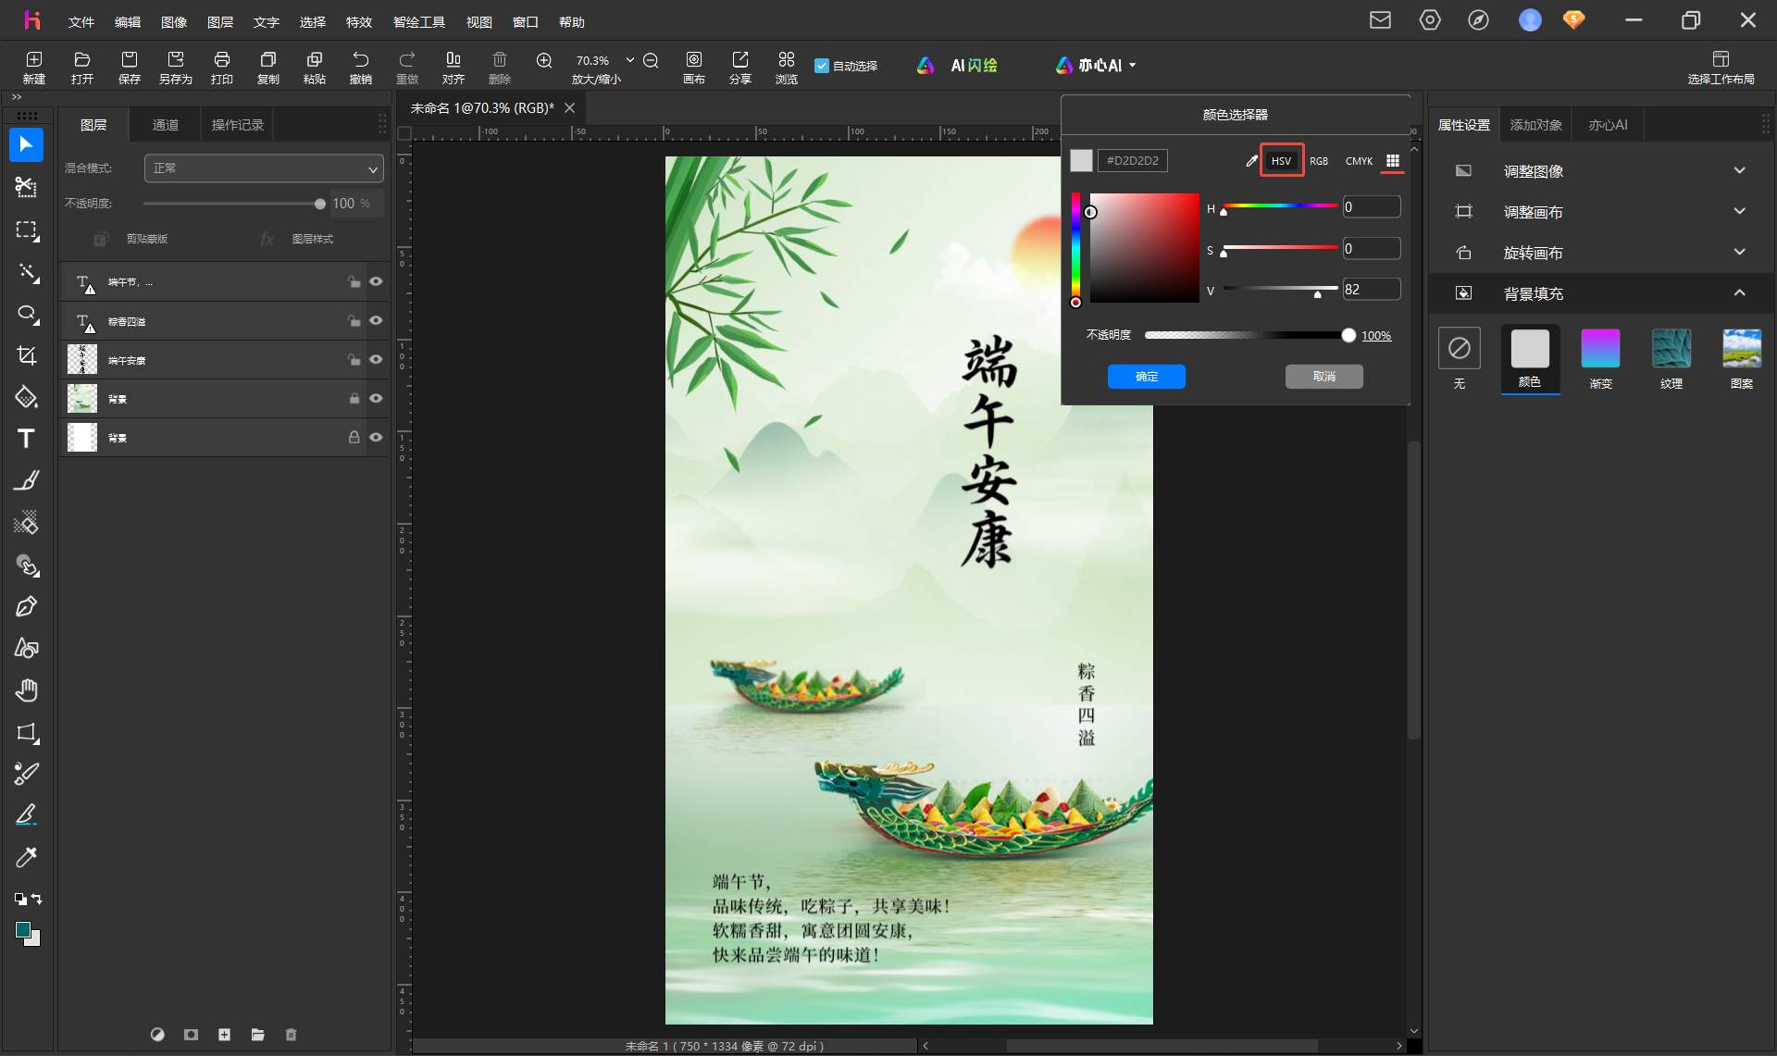
Task: Toggle the 自动选择 checkbox
Action: [821, 66]
